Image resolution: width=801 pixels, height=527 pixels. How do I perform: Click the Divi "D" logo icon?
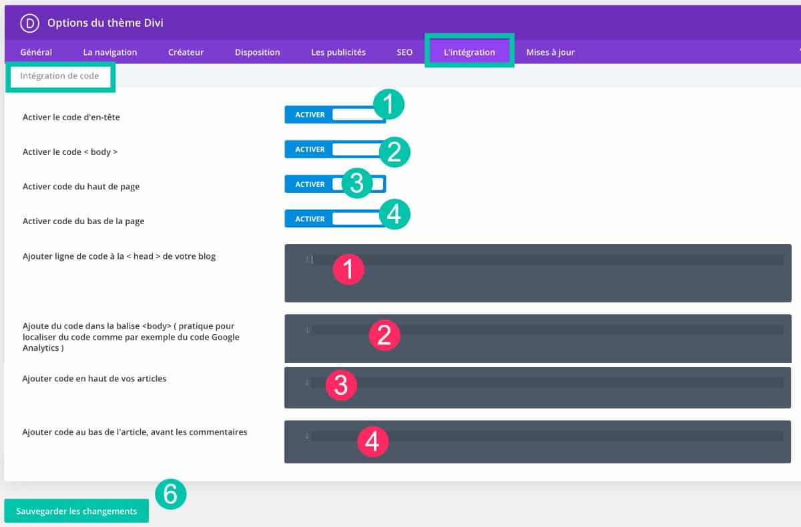[30, 23]
